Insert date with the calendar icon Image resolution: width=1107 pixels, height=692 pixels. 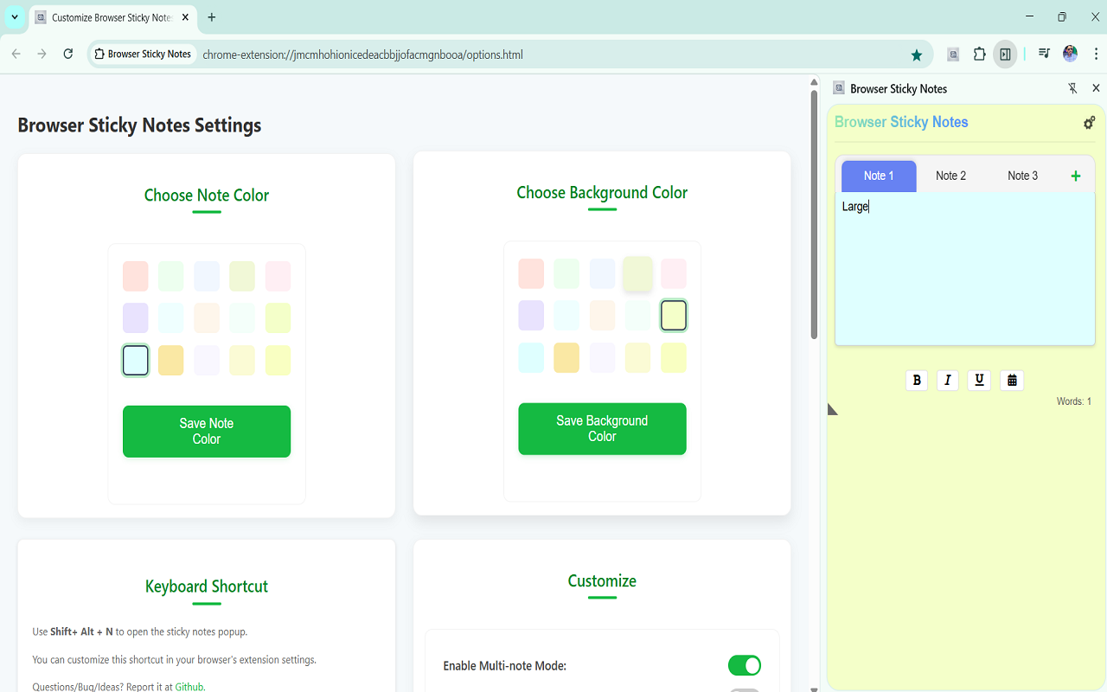pyautogui.click(x=1012, y=380)
